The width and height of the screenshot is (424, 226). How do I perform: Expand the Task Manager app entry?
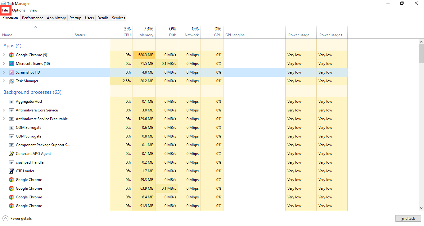click(x=4, y=81)
